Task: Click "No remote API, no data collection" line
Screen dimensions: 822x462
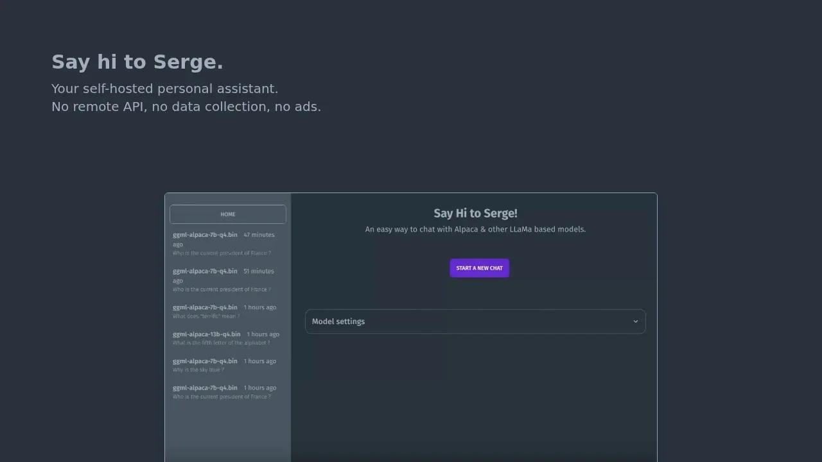Action: [186, 107]
